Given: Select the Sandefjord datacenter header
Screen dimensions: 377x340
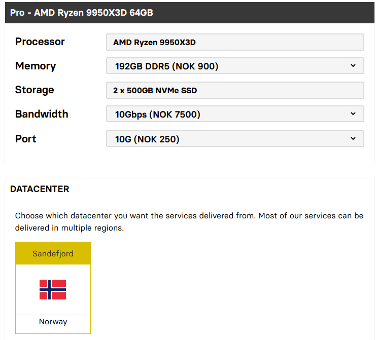Looking at the screenshot, I should (53, 253).
